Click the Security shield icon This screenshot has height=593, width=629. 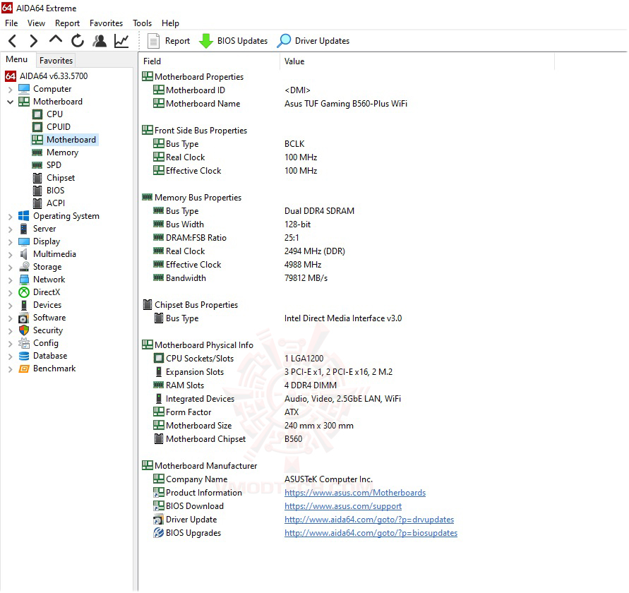click(24, 330)
